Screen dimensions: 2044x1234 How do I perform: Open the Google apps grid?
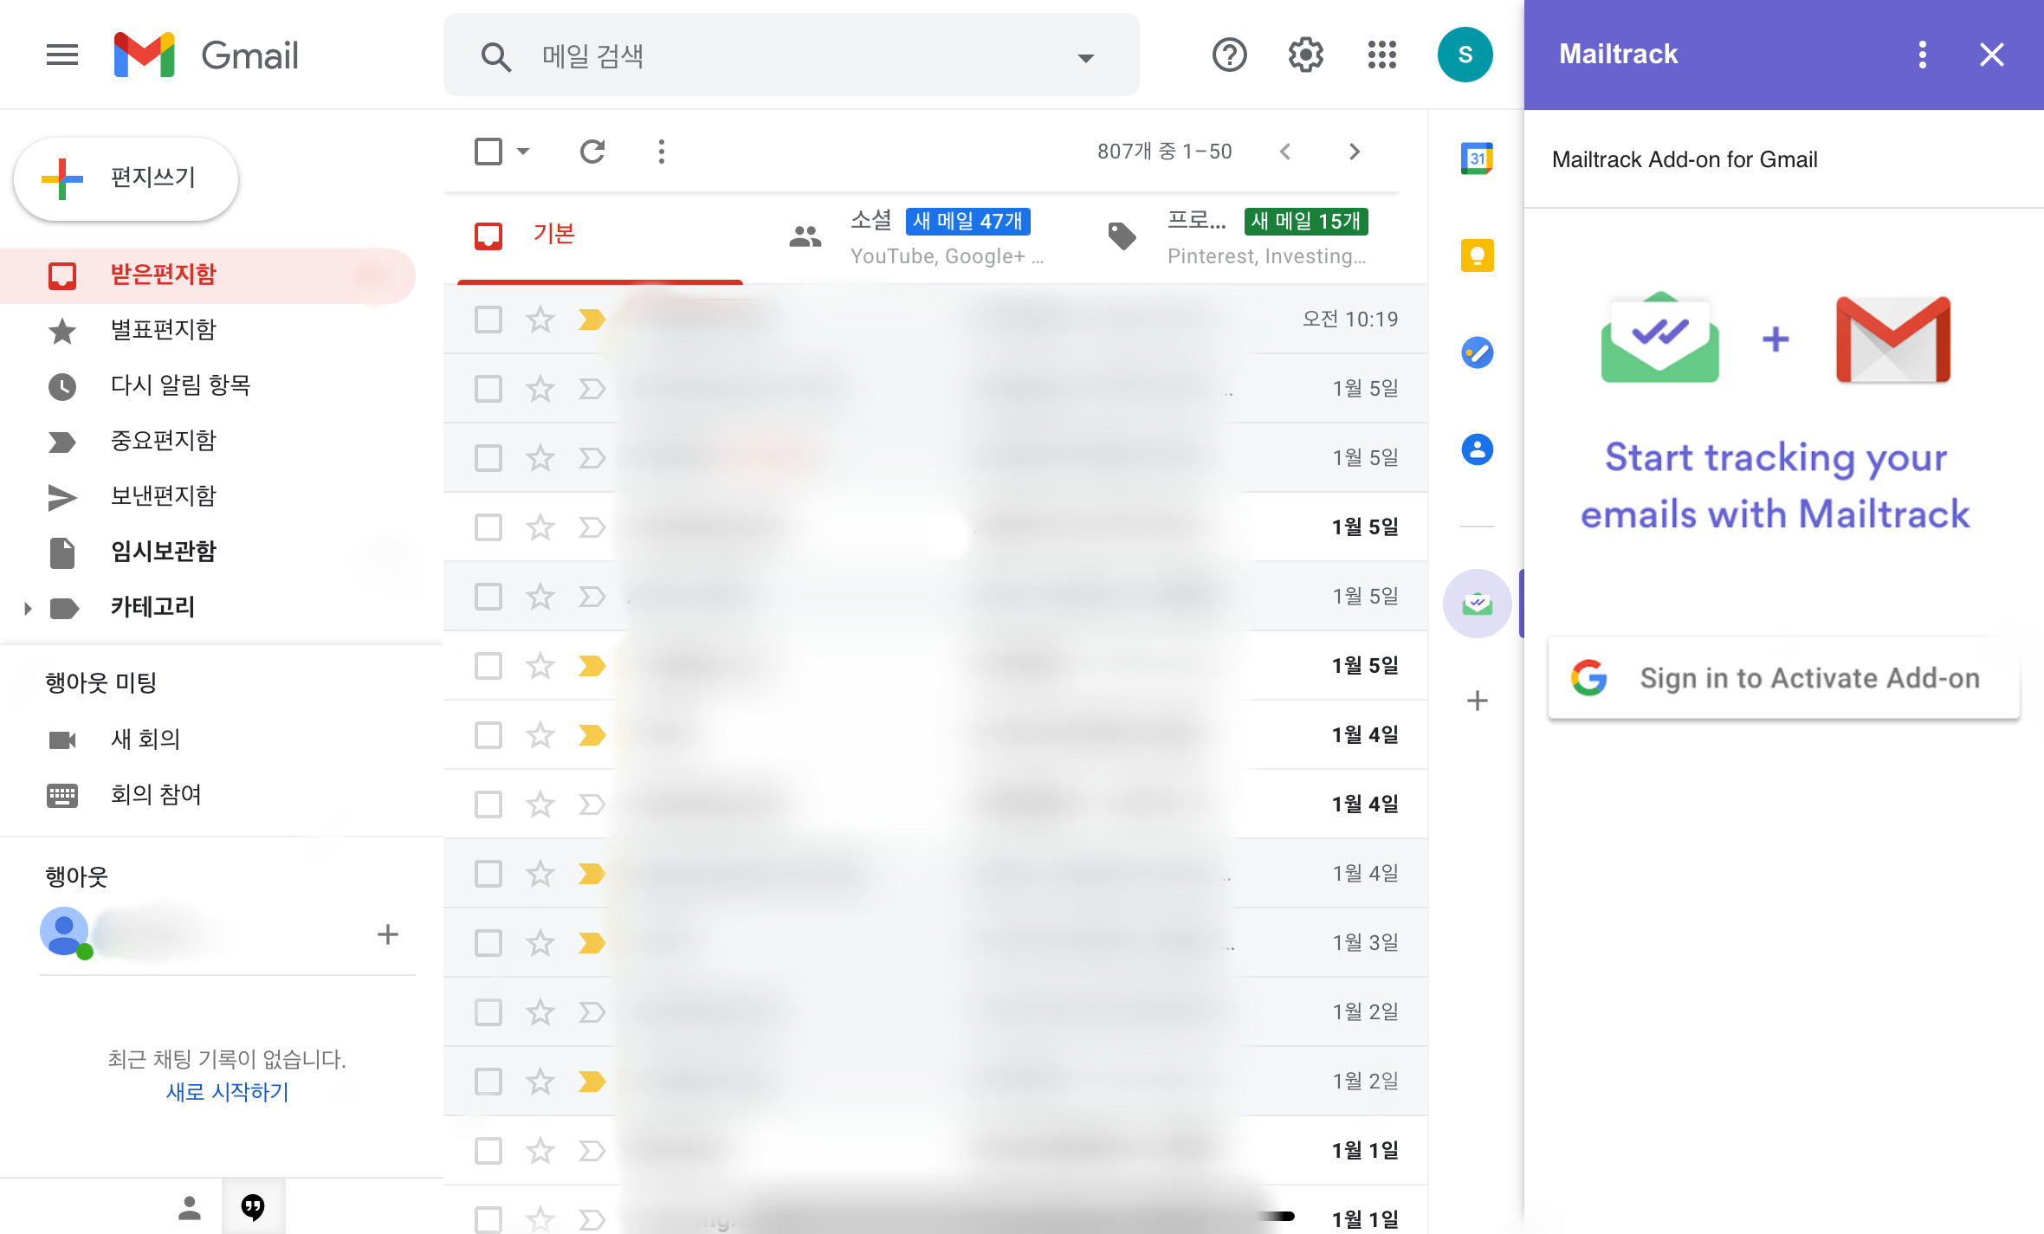[1381, 55]
